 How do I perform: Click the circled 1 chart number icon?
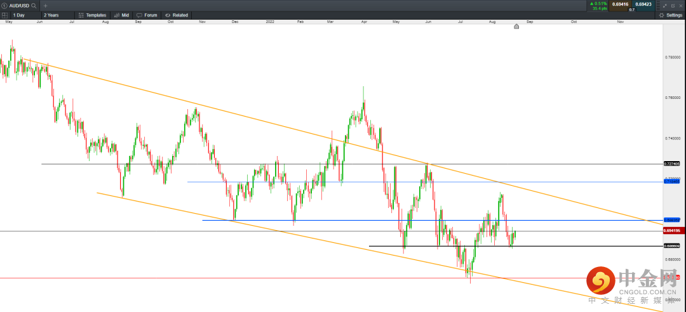click(x=4, y=6)
